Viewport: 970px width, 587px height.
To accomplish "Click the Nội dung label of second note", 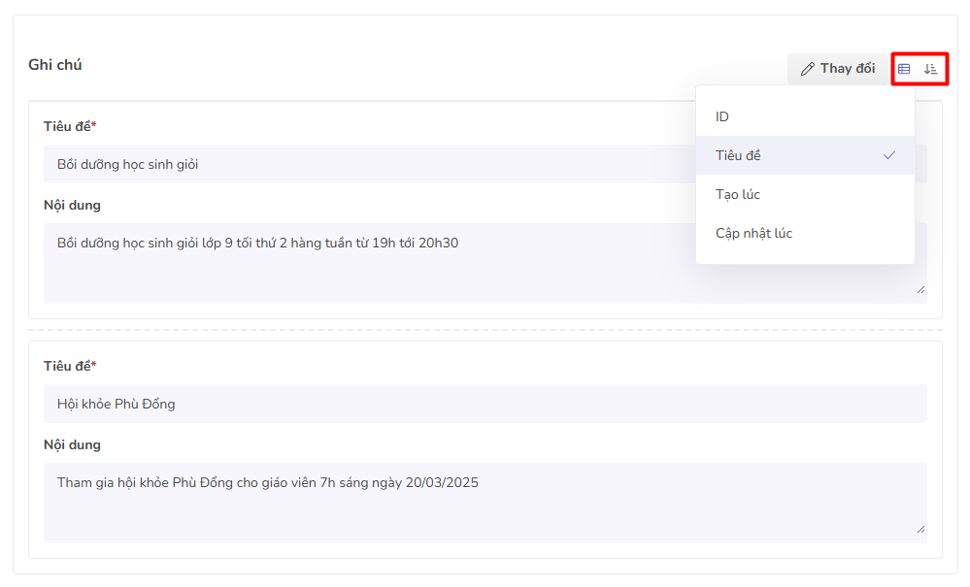I will point(72,444).
